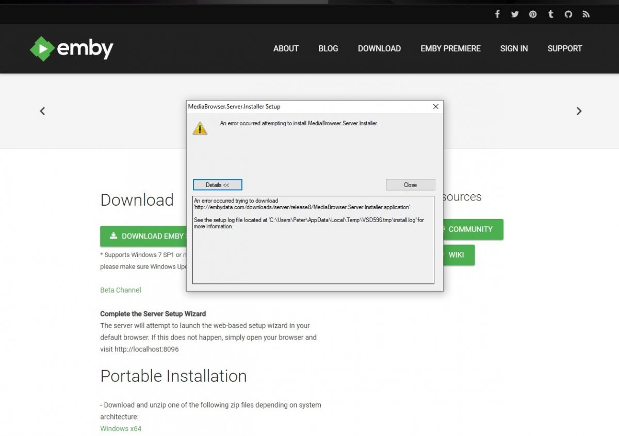Collapse the error info with Details <<
Screen dimensions: 619x436
[217, 185]
